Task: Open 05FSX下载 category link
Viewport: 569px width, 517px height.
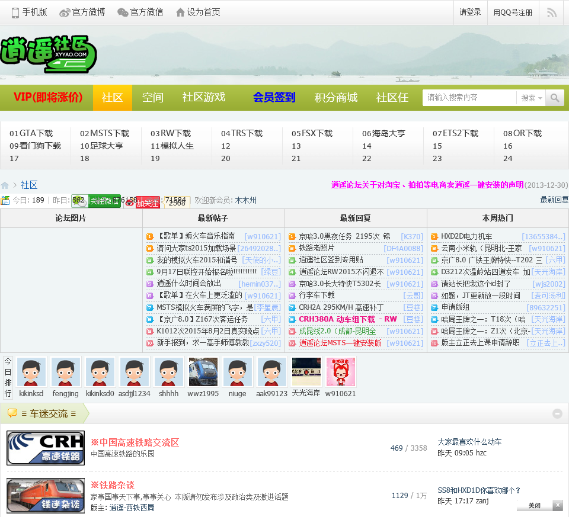Action: (x=312, y=133)
